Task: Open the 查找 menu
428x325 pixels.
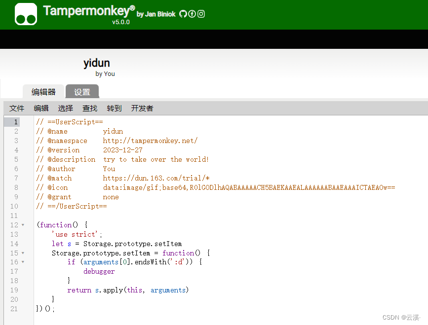Action: (90, 108)
